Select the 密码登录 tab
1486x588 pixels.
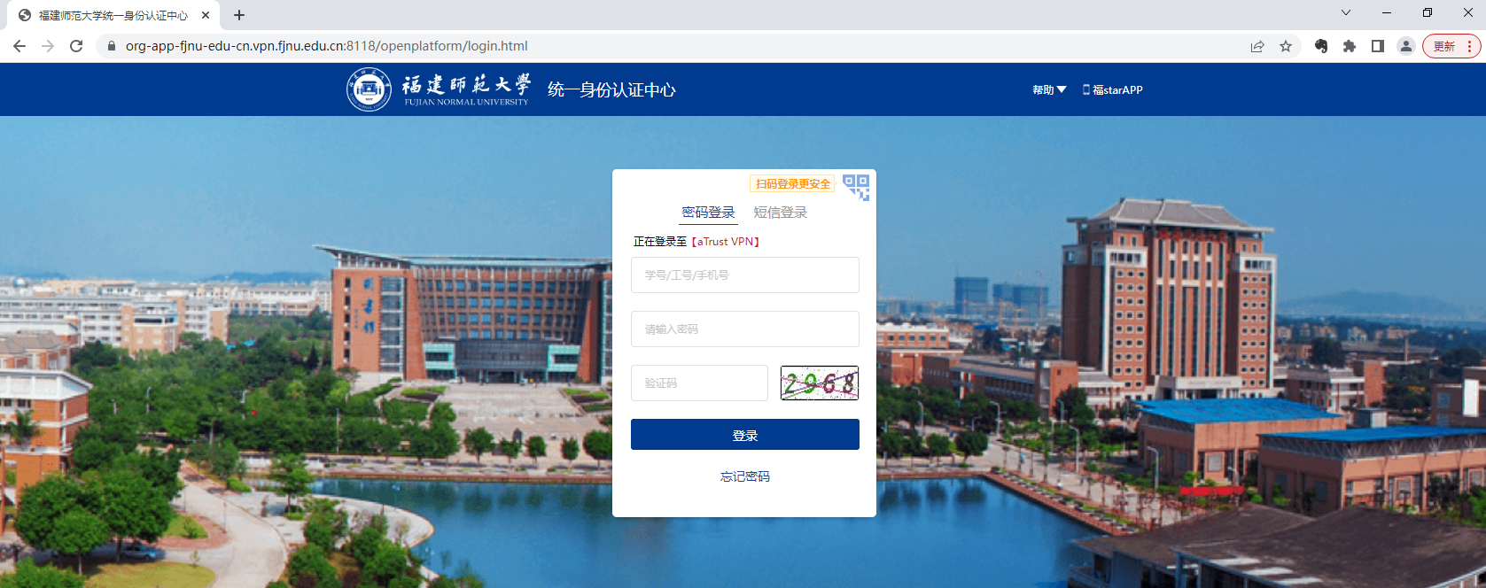pyautogui.click(x=708, y=213)
